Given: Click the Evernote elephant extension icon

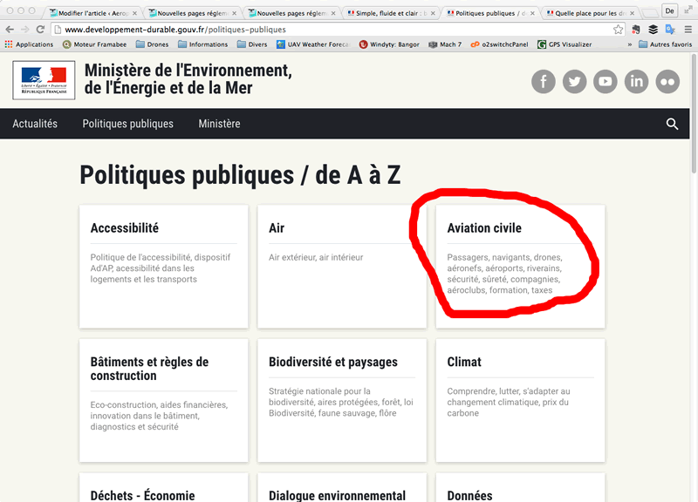Looking at the screenshot, I should click(x=636, y=30).
